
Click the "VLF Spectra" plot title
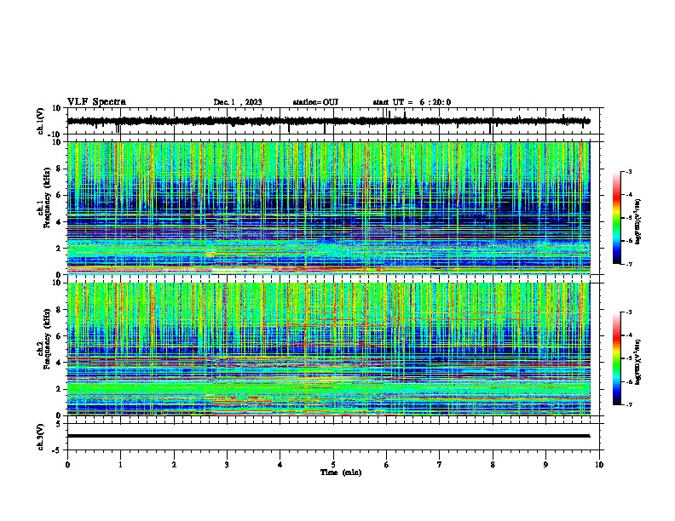(x=96, y=102)
